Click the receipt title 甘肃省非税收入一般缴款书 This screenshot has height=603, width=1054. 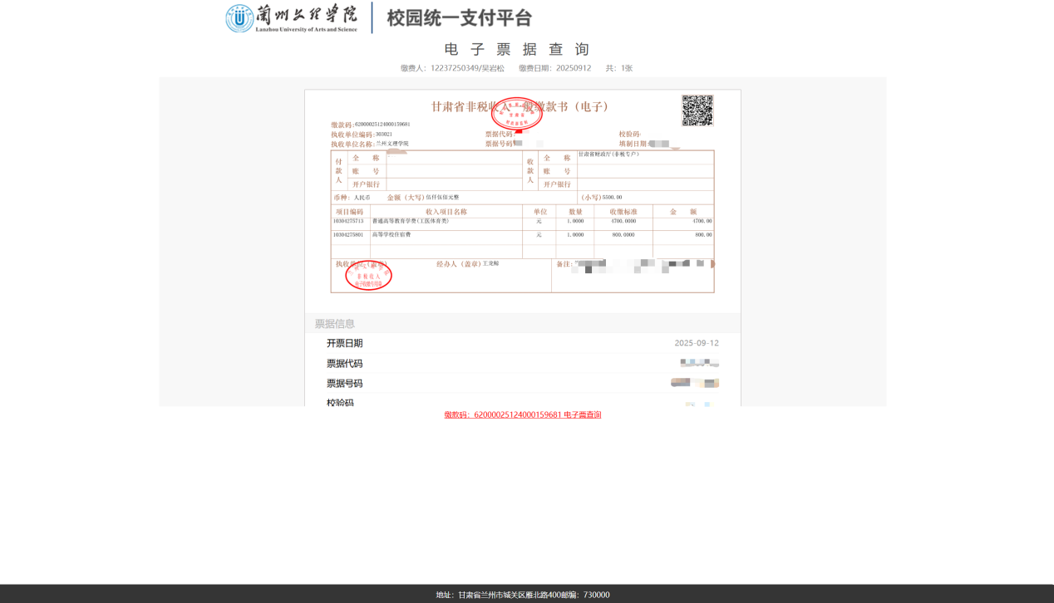[x=521, y=106]
